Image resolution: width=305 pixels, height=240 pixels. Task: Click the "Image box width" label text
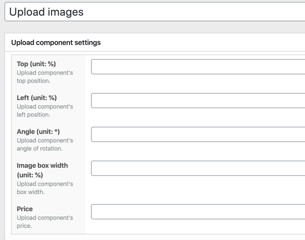(x=42, y=165)
